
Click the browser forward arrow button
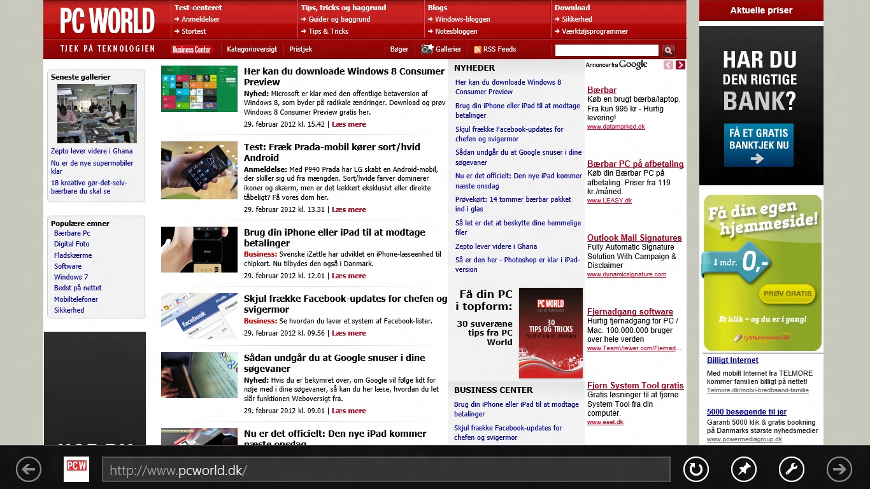(x=839, y=470)
